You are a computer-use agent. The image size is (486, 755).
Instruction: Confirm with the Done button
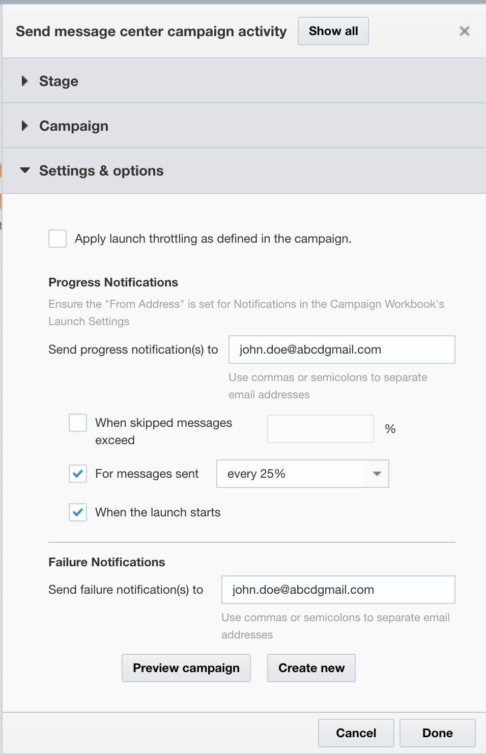tap(438, 733)
